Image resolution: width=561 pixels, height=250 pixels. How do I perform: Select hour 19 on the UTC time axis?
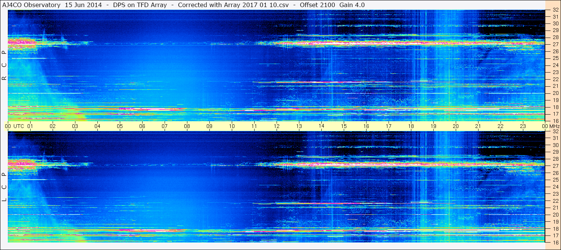click(x=433, y=126)
